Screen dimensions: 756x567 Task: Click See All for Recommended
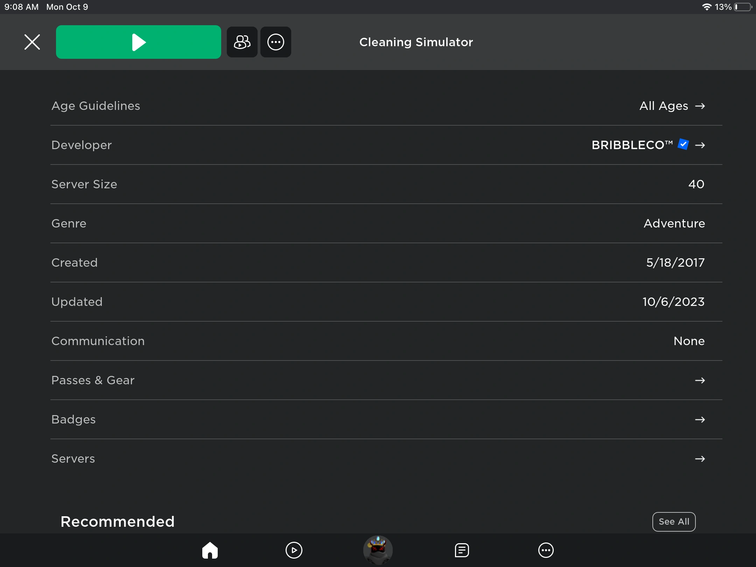[x=674, y=521]
